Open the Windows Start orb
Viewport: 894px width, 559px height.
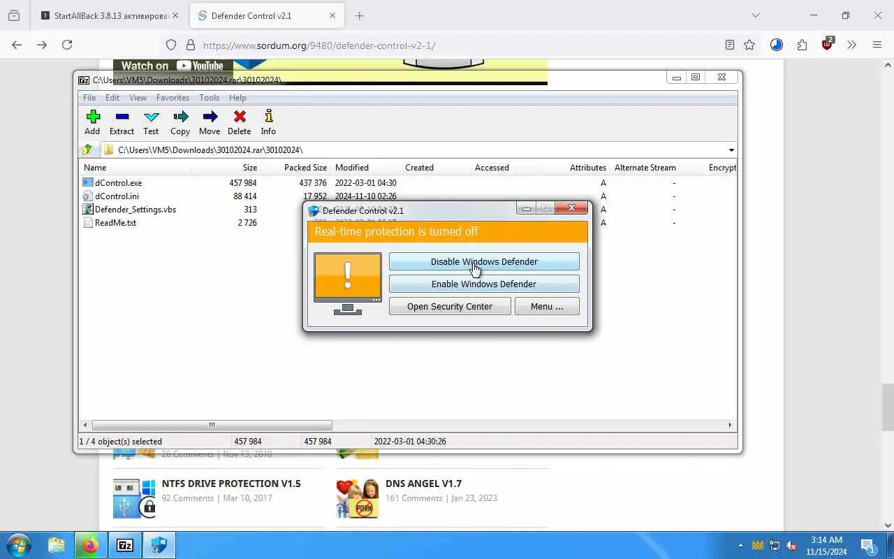19,545
